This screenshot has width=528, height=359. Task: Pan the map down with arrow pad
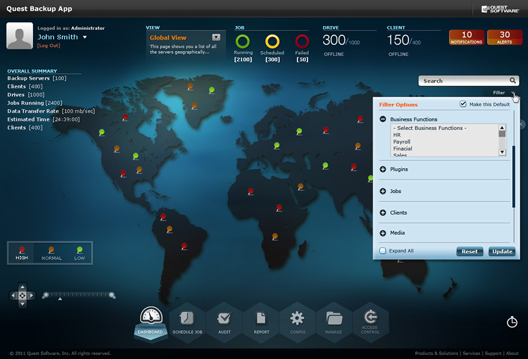(22, 304)
